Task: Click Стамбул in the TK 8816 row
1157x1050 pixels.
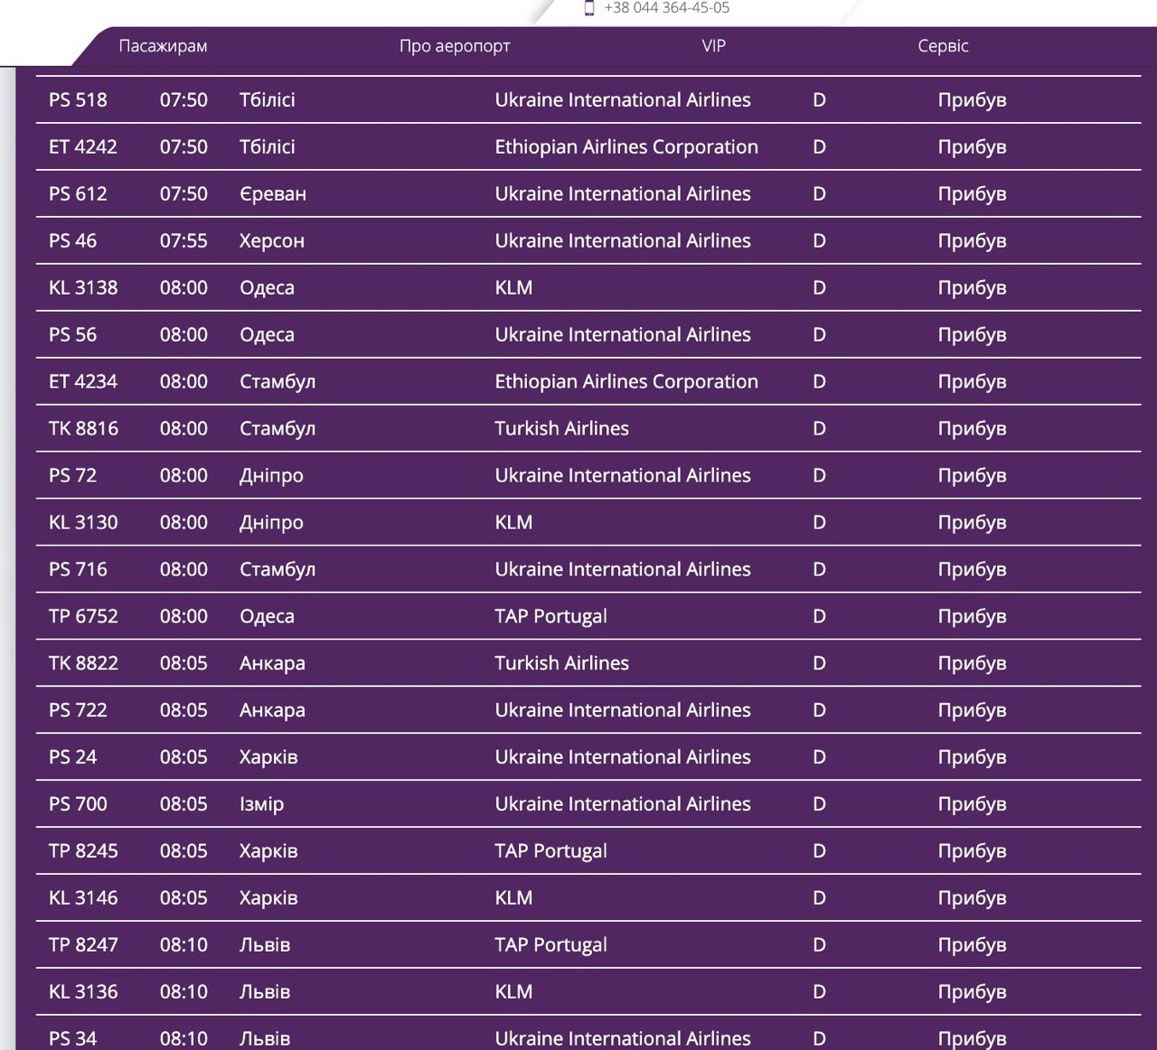Action: click(x=277, y=429)
